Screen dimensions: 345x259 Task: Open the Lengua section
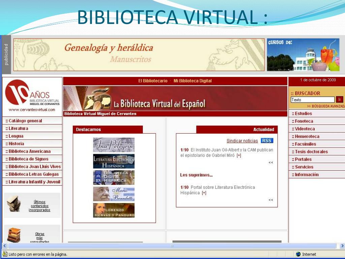point(32,136)
